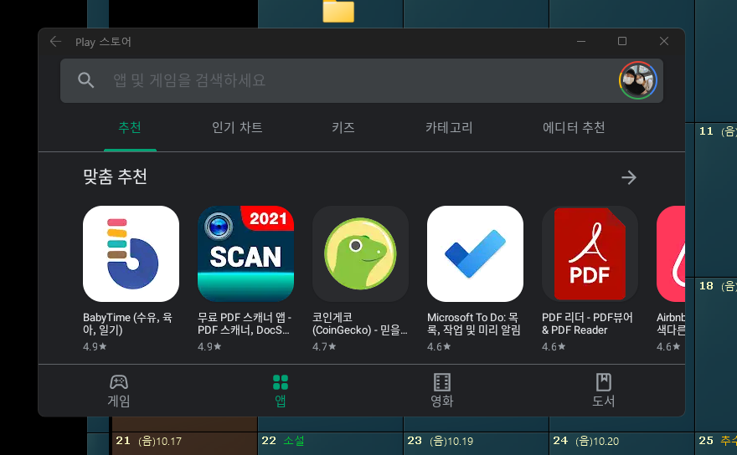Viewport: 737px width, 455px height.
Task: Click the search magnifier icon
Action: 85,80
